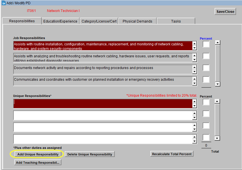Click down arrow of fourth Unique Responsibilities field
The image size is (242, 170).
click(x=194, y=141)
